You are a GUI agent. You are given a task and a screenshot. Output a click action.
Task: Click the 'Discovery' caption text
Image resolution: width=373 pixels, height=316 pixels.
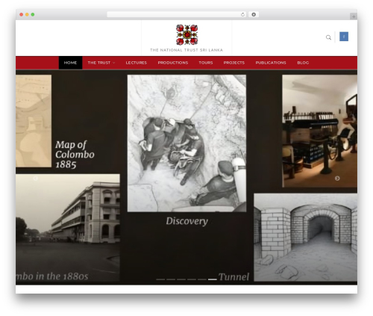(x=187, y=221)
